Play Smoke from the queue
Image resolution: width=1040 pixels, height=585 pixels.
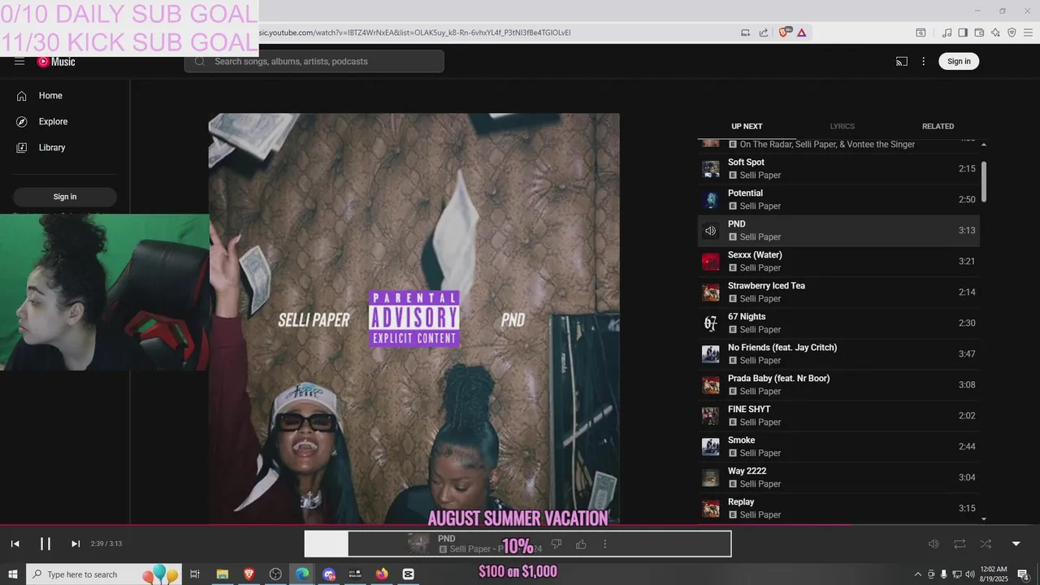click(x=838, y=447)
